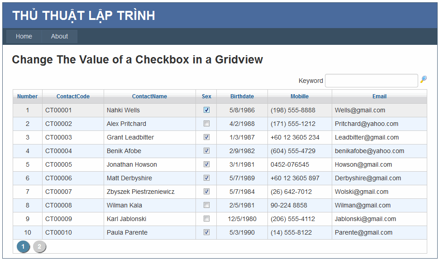The image size is (439, 260).
Task: Click birthdate 5/3/1990
Action: (242, 232)
